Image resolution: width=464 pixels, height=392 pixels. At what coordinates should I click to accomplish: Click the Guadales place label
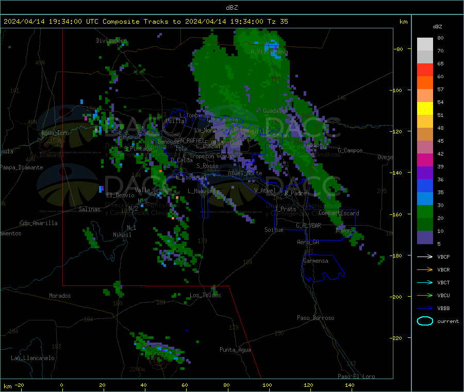point(275,111)
